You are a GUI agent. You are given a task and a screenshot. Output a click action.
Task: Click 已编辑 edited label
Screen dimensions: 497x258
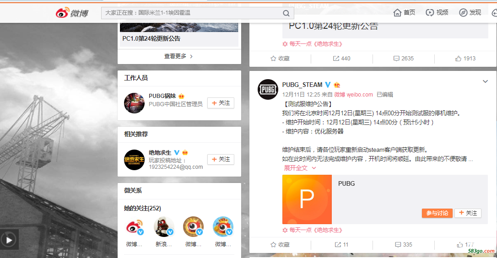(384, 94)
